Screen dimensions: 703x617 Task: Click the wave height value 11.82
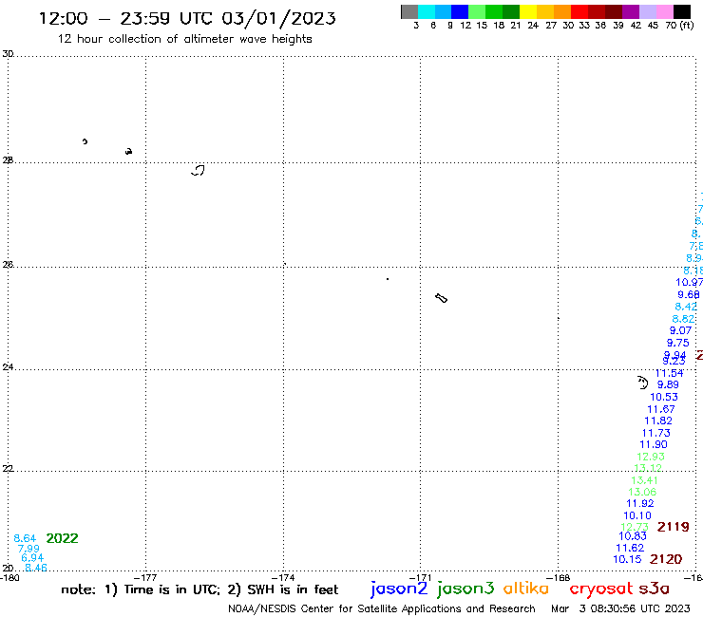(x=658, y=421)
